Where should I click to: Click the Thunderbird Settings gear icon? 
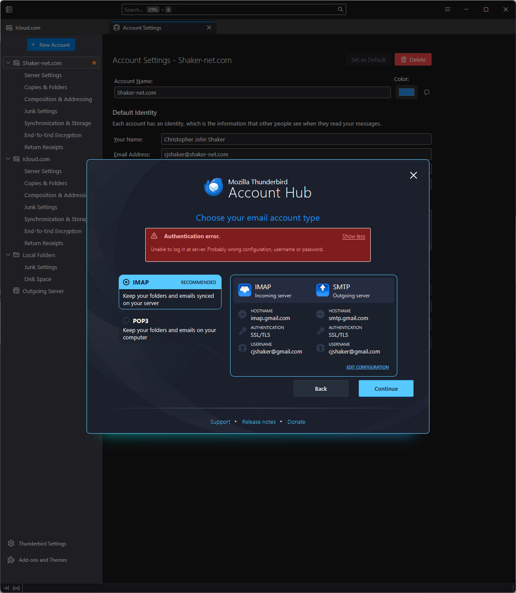[11, 543]
